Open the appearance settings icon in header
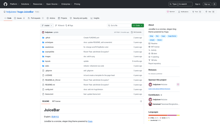Viewport: 220px width, 124px height. 215,4
